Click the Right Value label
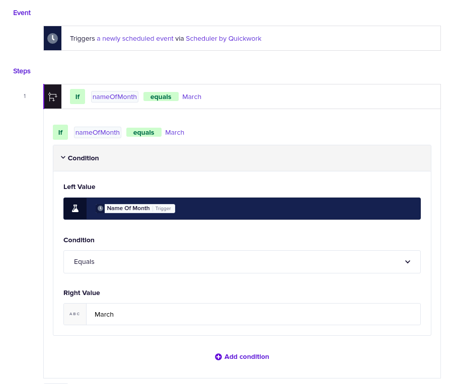453x384 pixels. coord(82,293)
